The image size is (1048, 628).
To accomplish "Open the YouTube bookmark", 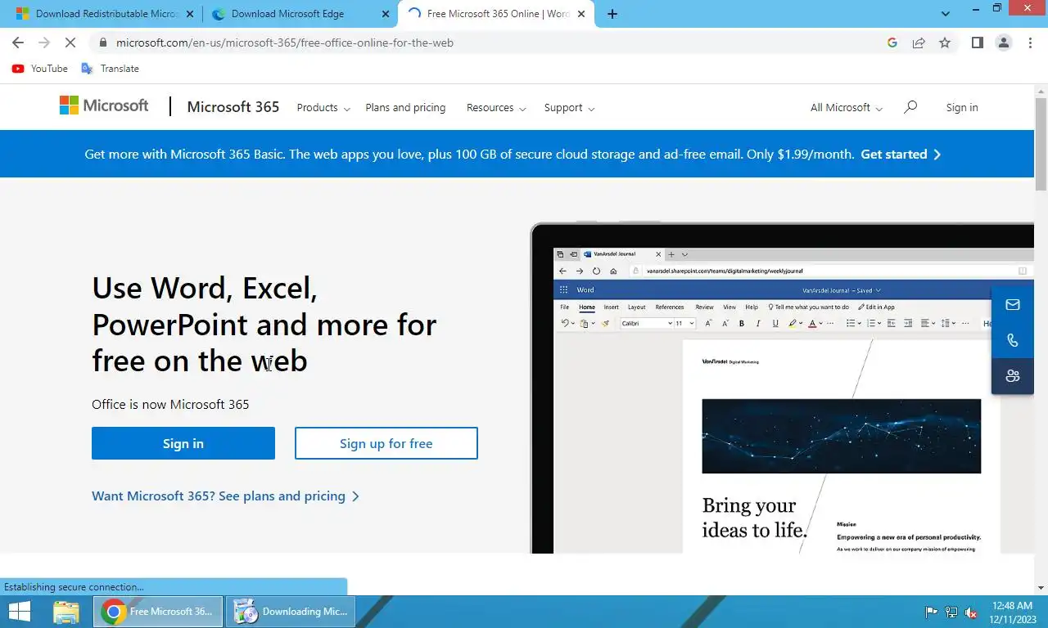I will 40,69.
